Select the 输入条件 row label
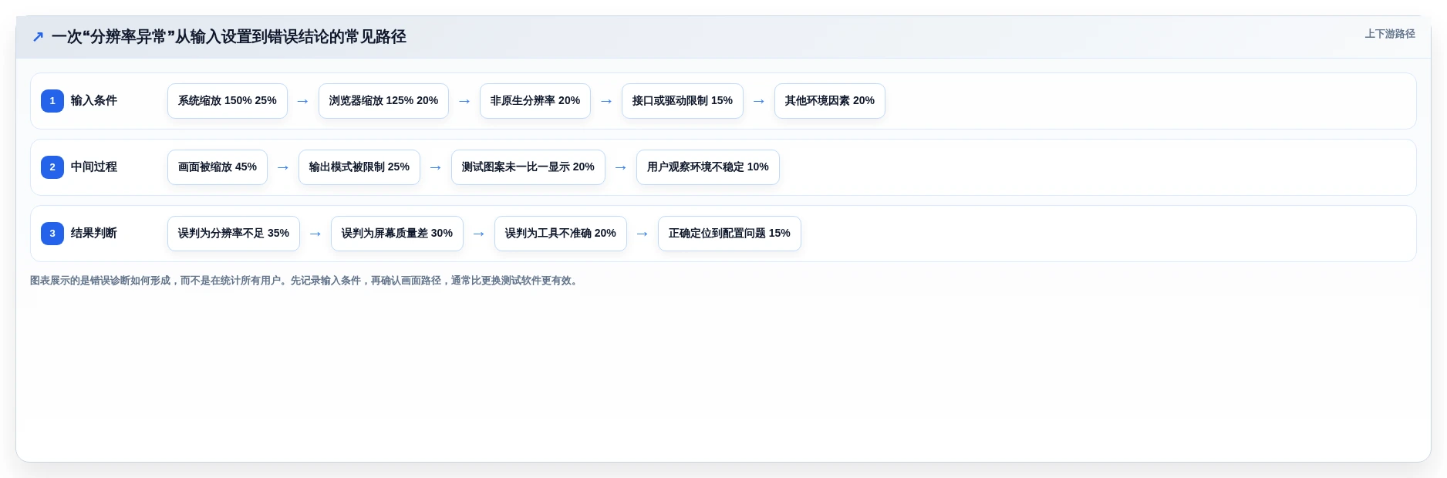Viewport: 1447px width, 478px height. coord(94,101)
